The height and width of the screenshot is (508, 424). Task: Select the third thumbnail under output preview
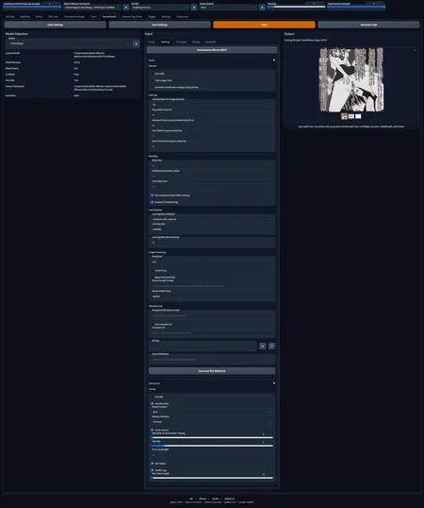358,116
